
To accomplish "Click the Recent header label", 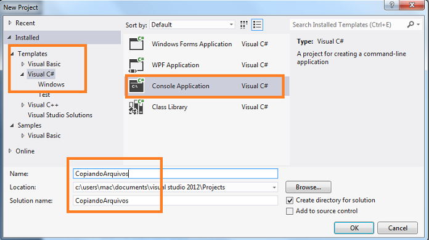I will (x=25, y=23).
